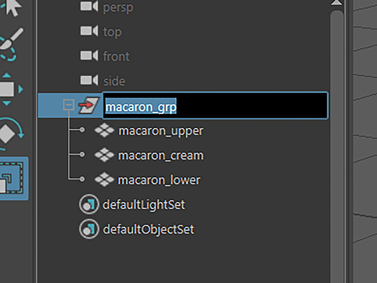Select the arrow Select tool

click(x=12, y=7)
